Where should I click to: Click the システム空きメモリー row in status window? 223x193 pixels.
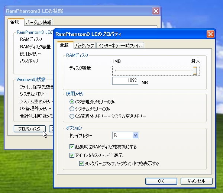point(36,102)
